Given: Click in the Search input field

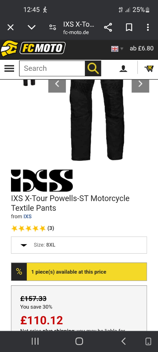Looking at the screenshot, I should coord(52,68).
